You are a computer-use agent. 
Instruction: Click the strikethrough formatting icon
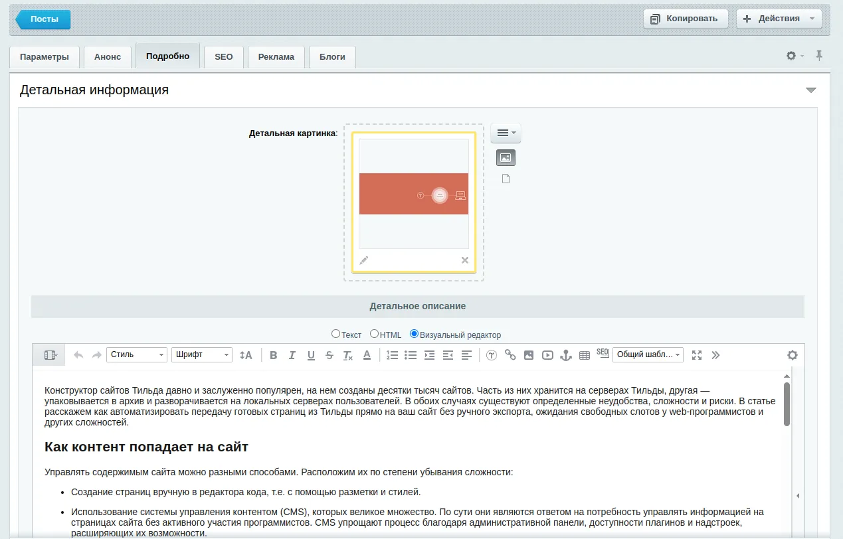329,355
